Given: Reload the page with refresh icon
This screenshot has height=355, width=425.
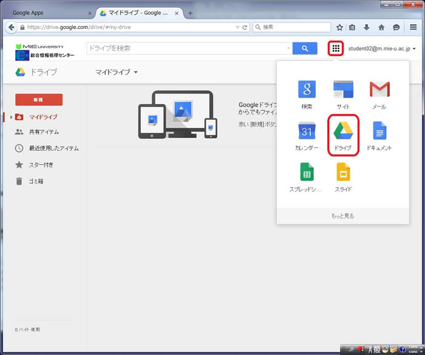Looking at the screenshot, I should point(245,27).
